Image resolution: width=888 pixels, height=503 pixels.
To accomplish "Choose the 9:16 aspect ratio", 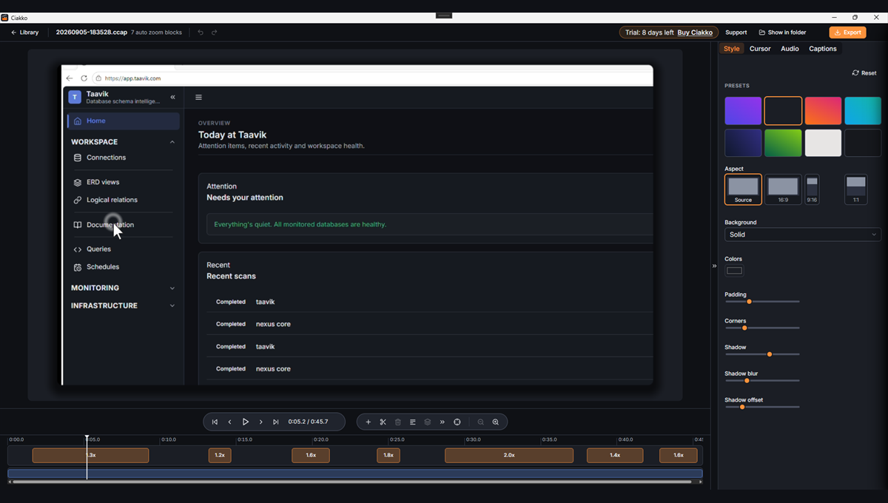I will (812, 189).
